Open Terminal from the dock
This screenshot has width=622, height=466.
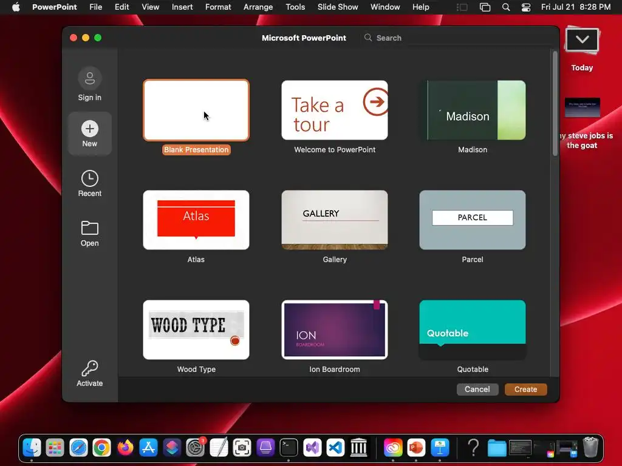pyautogui.click(x=289, y=448)
